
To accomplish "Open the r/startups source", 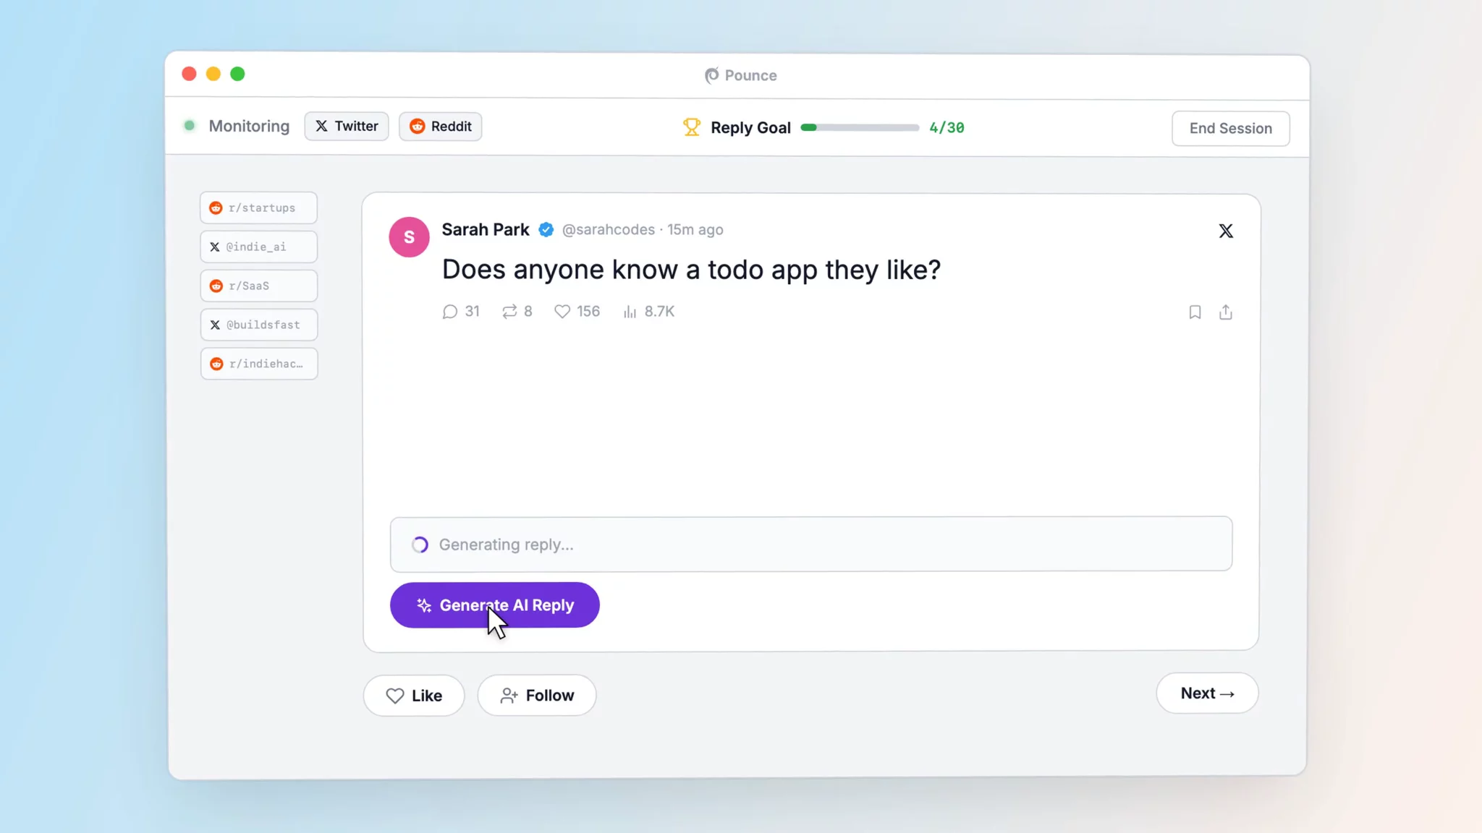I will (x=259, y=208).
